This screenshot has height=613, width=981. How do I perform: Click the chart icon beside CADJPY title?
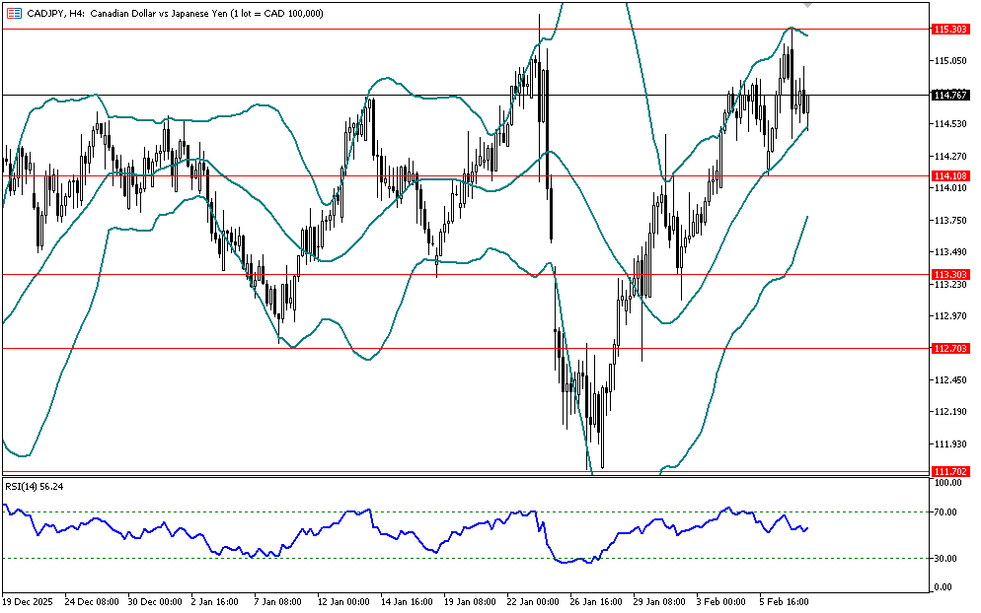click(13, 12)
